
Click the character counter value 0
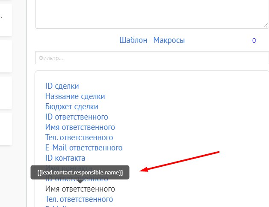254,41
